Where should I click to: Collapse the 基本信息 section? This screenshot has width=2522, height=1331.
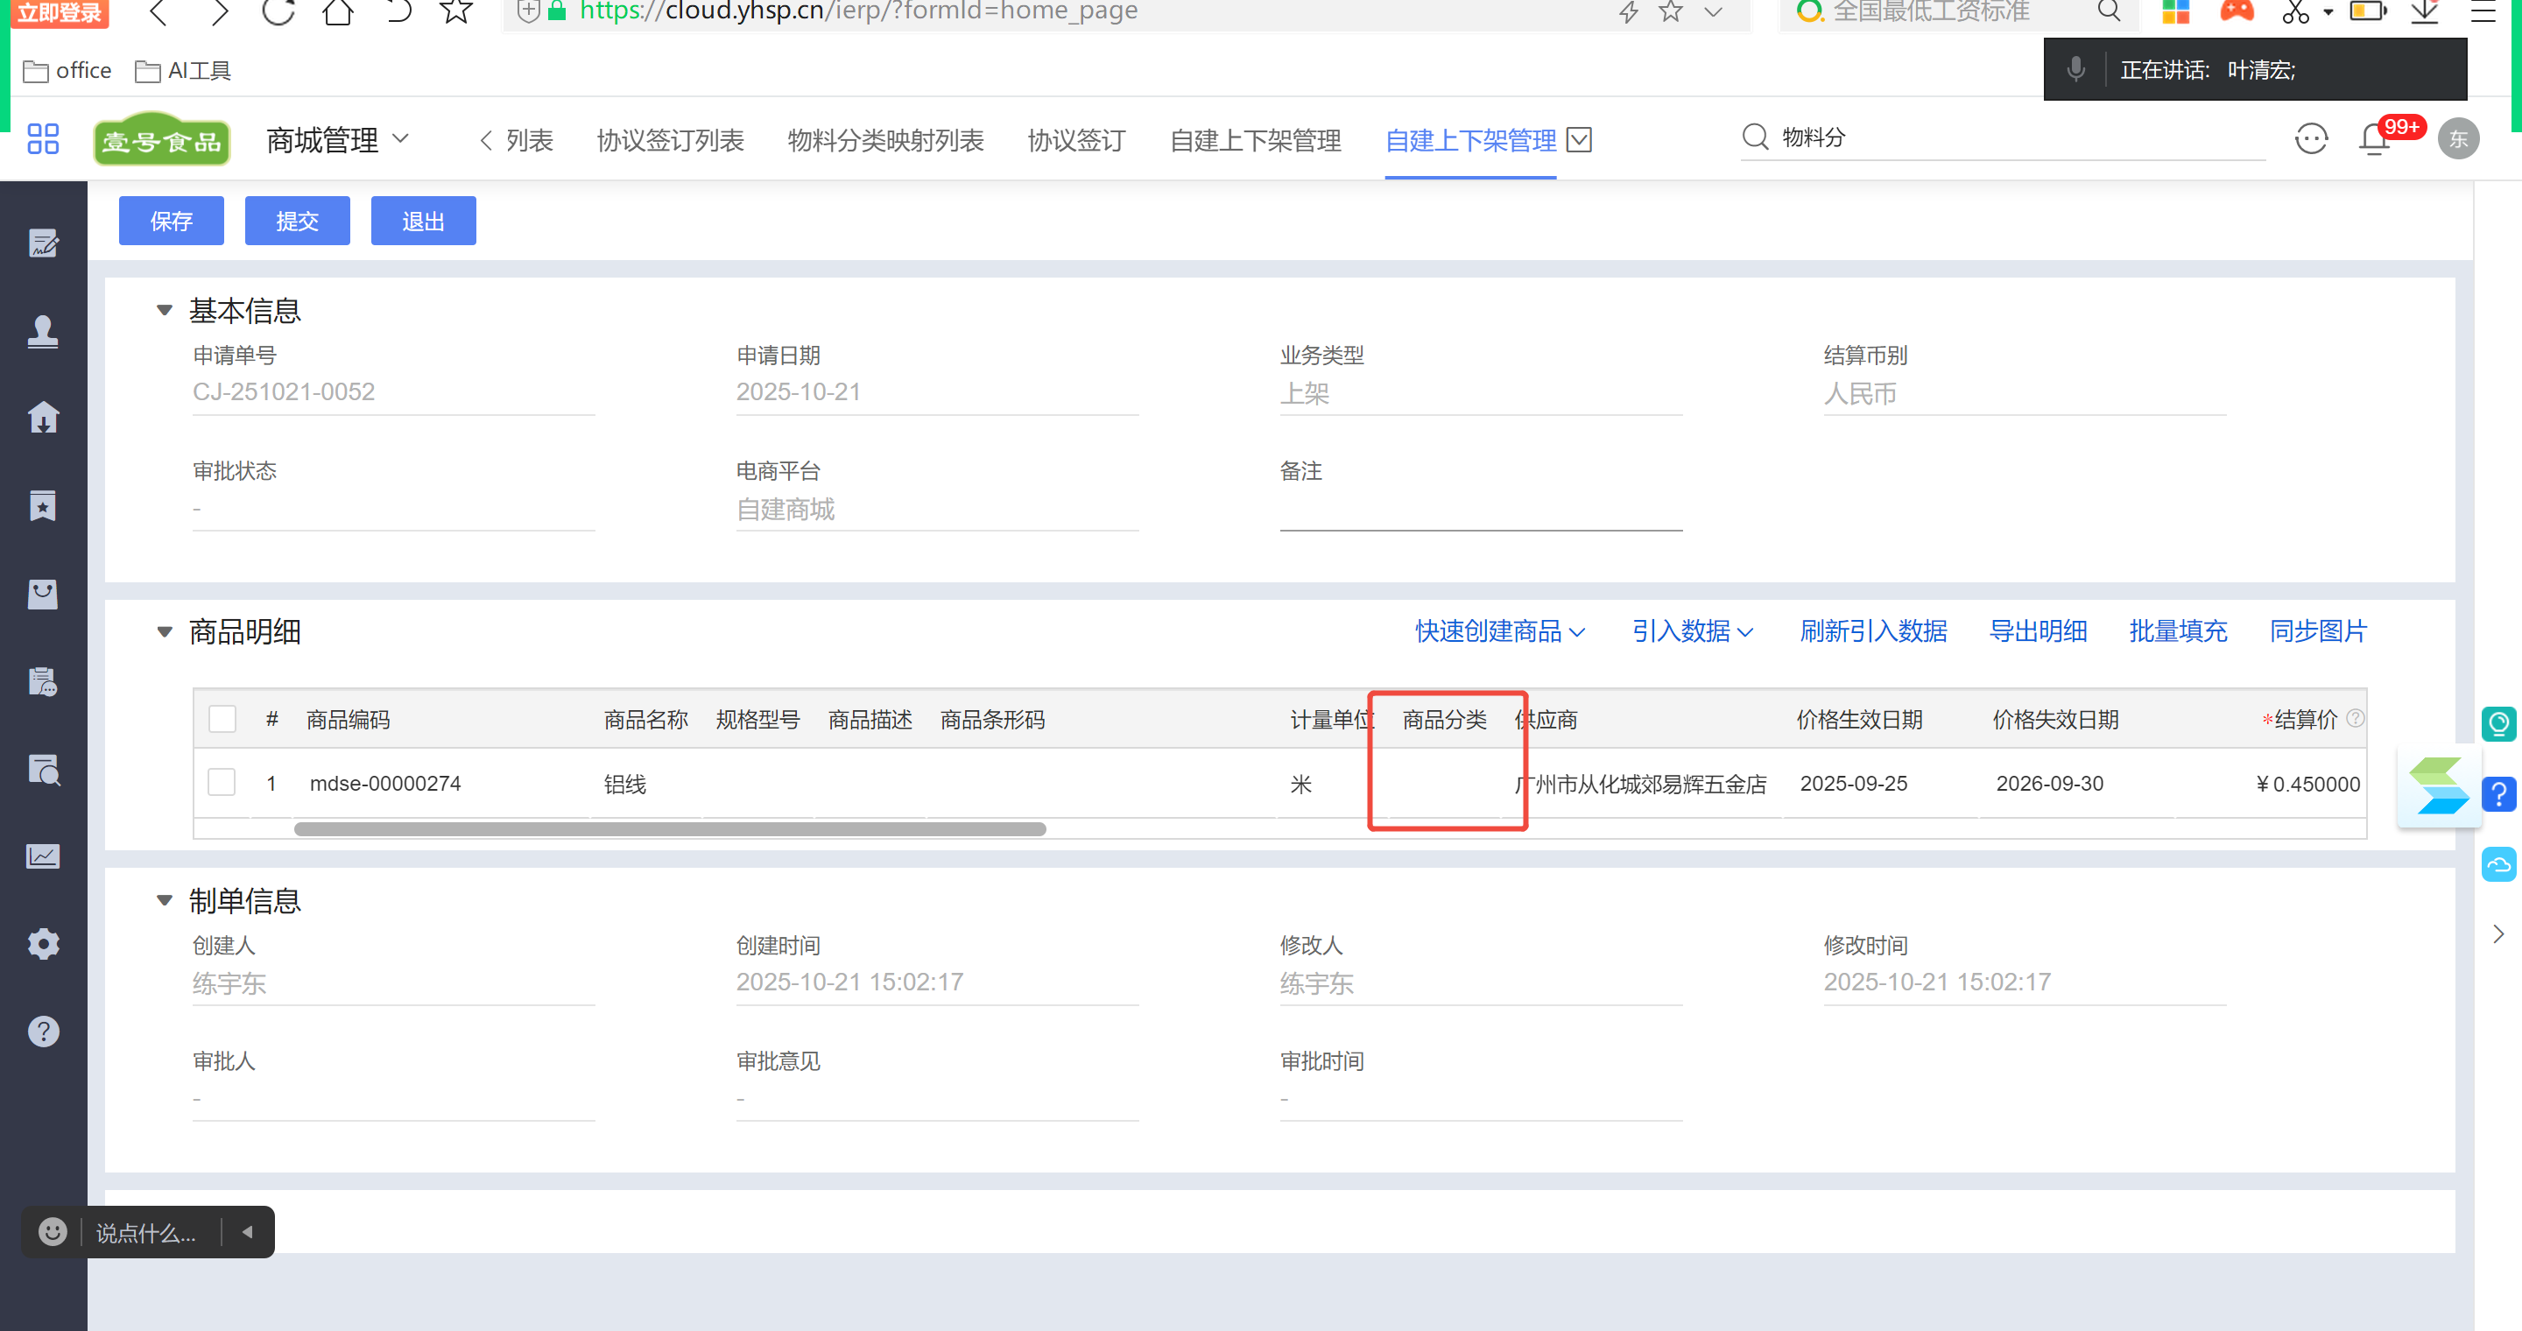pos(165,310)
